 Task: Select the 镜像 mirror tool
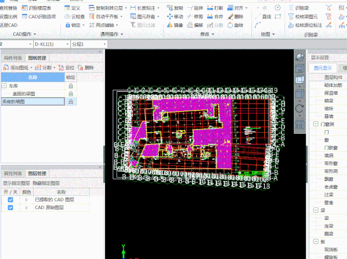point(175,25)
